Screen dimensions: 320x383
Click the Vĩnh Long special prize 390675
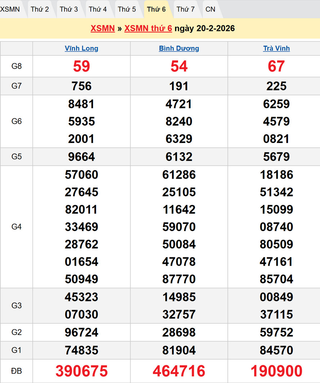pos(81,371)
